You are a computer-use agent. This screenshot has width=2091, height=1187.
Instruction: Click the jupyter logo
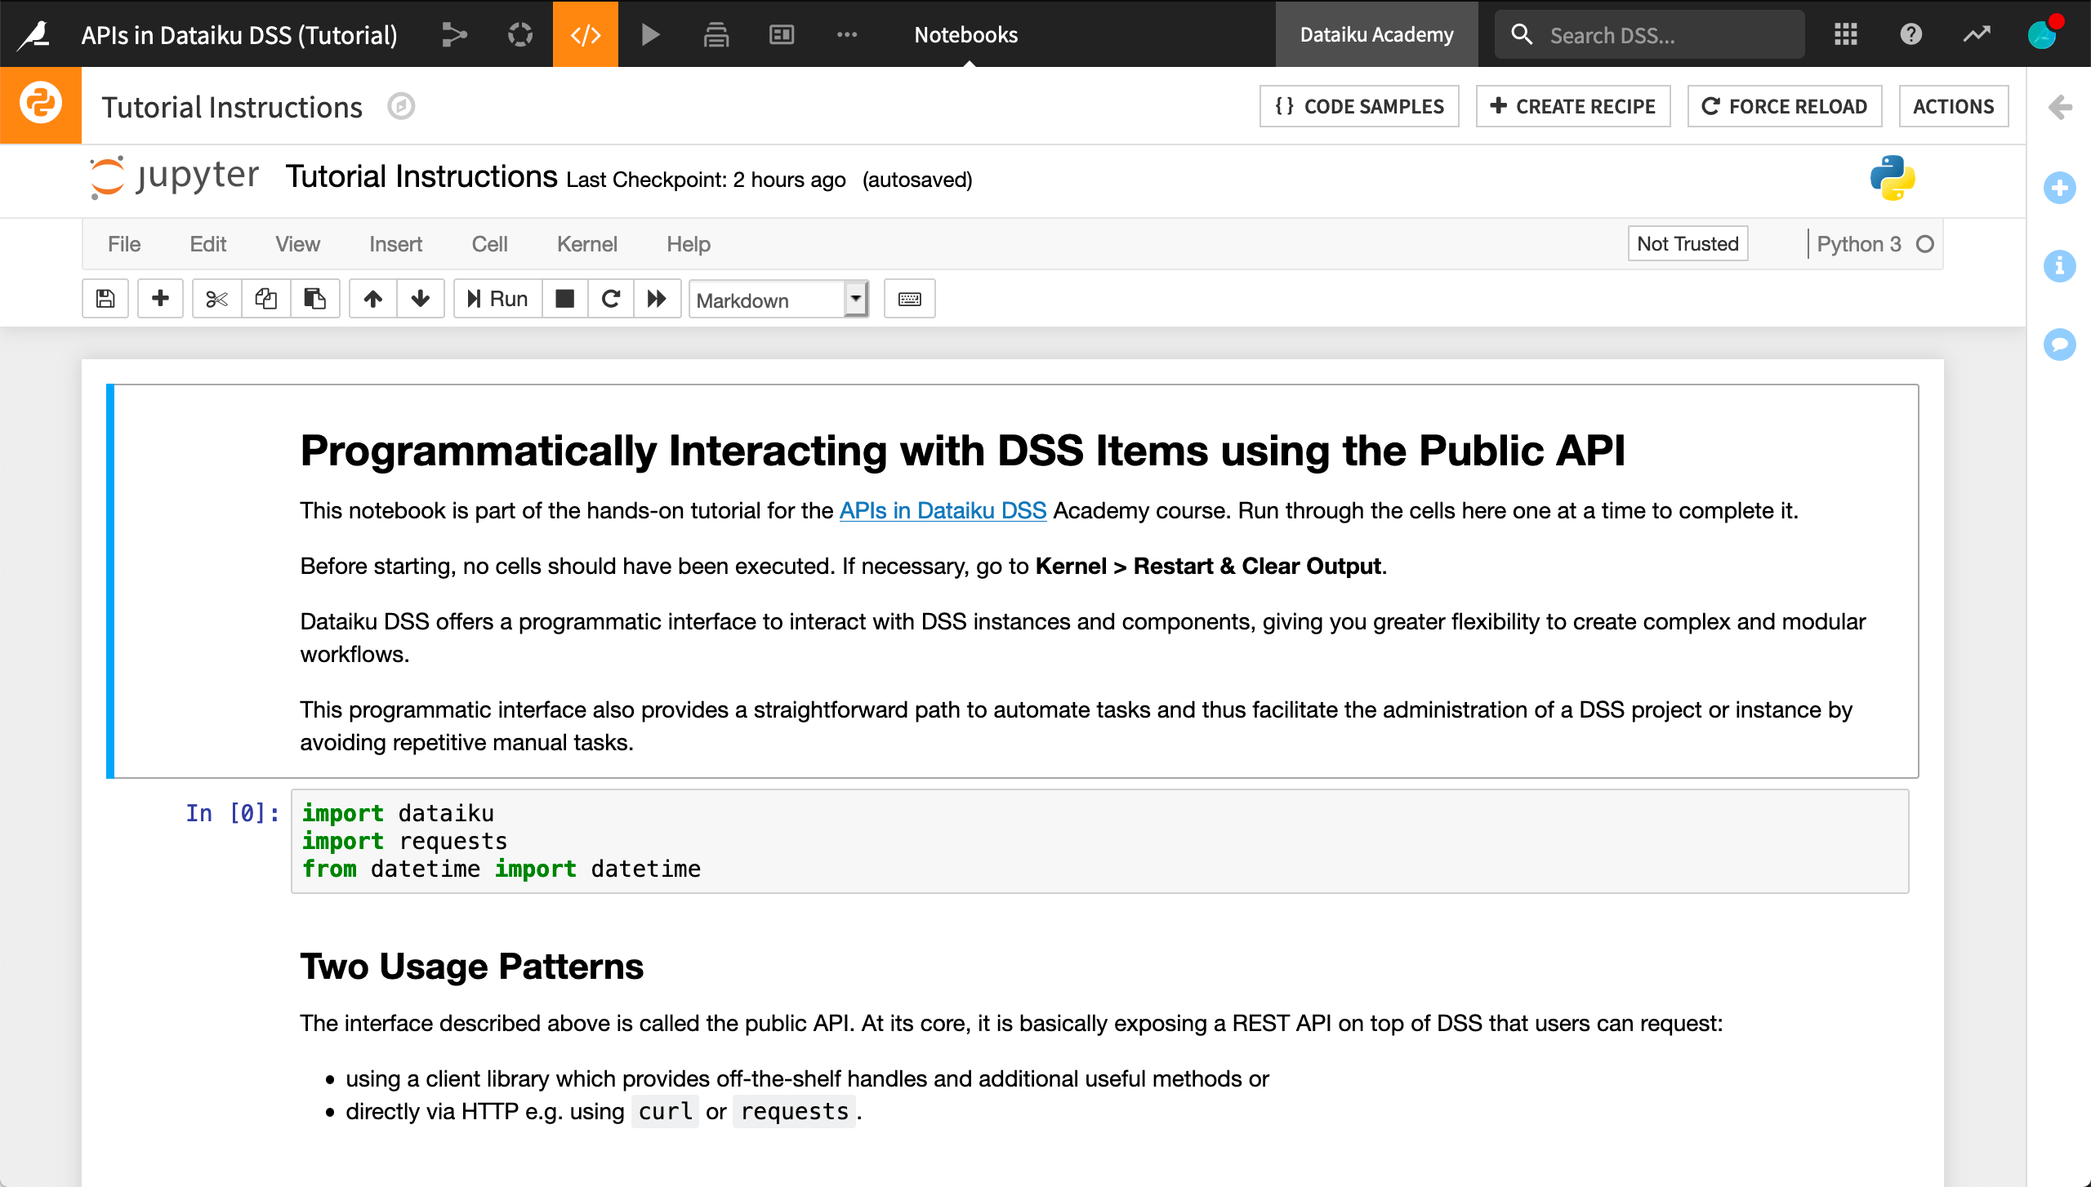pyautogui.click(x=174, y=177)
